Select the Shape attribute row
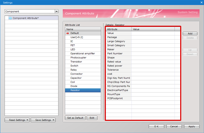204x133 pixels. [143, 58]
